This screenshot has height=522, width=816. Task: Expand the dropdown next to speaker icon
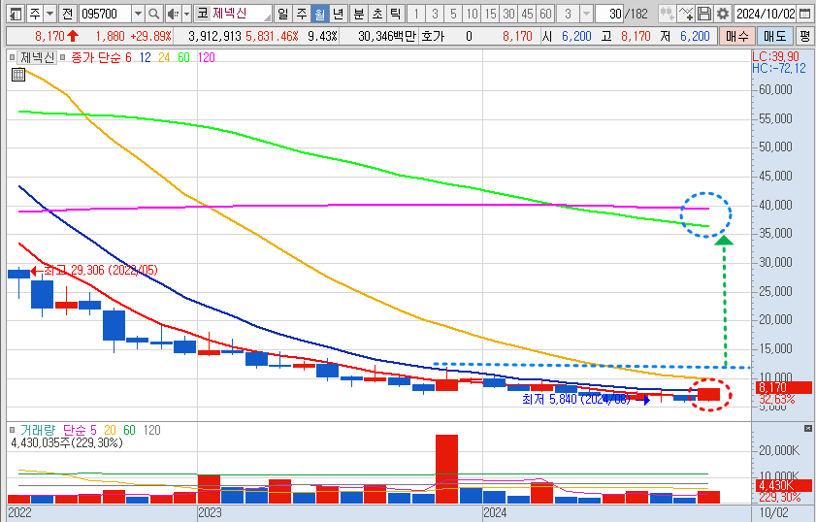(187, 14)
